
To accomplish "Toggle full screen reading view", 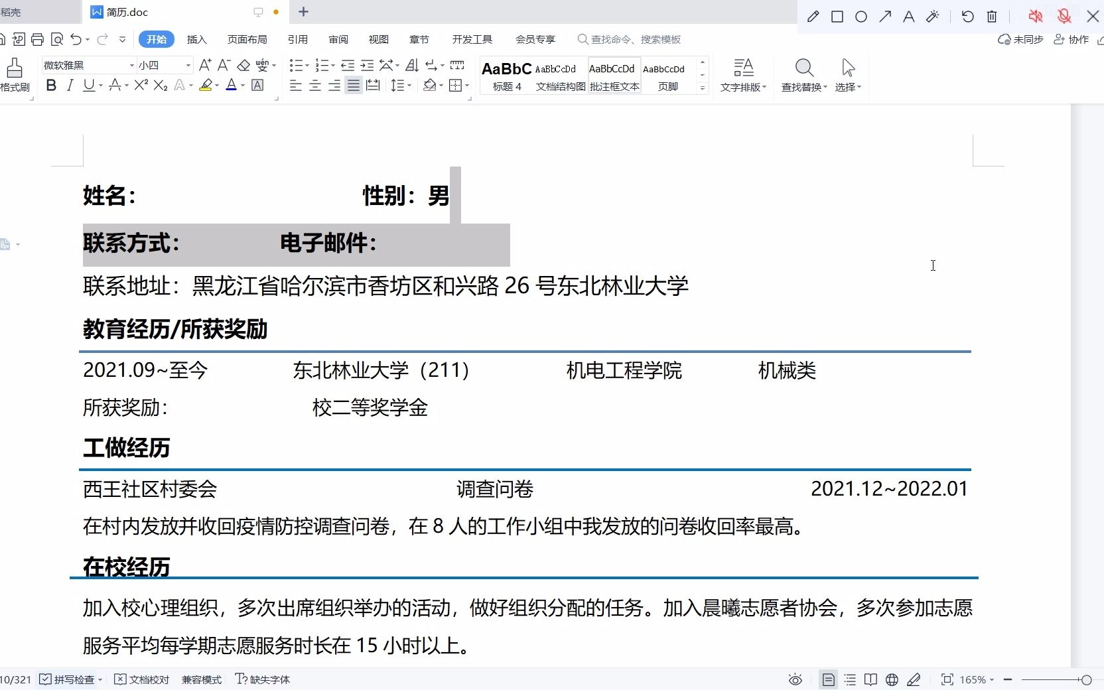I will (x=870, y=679).
